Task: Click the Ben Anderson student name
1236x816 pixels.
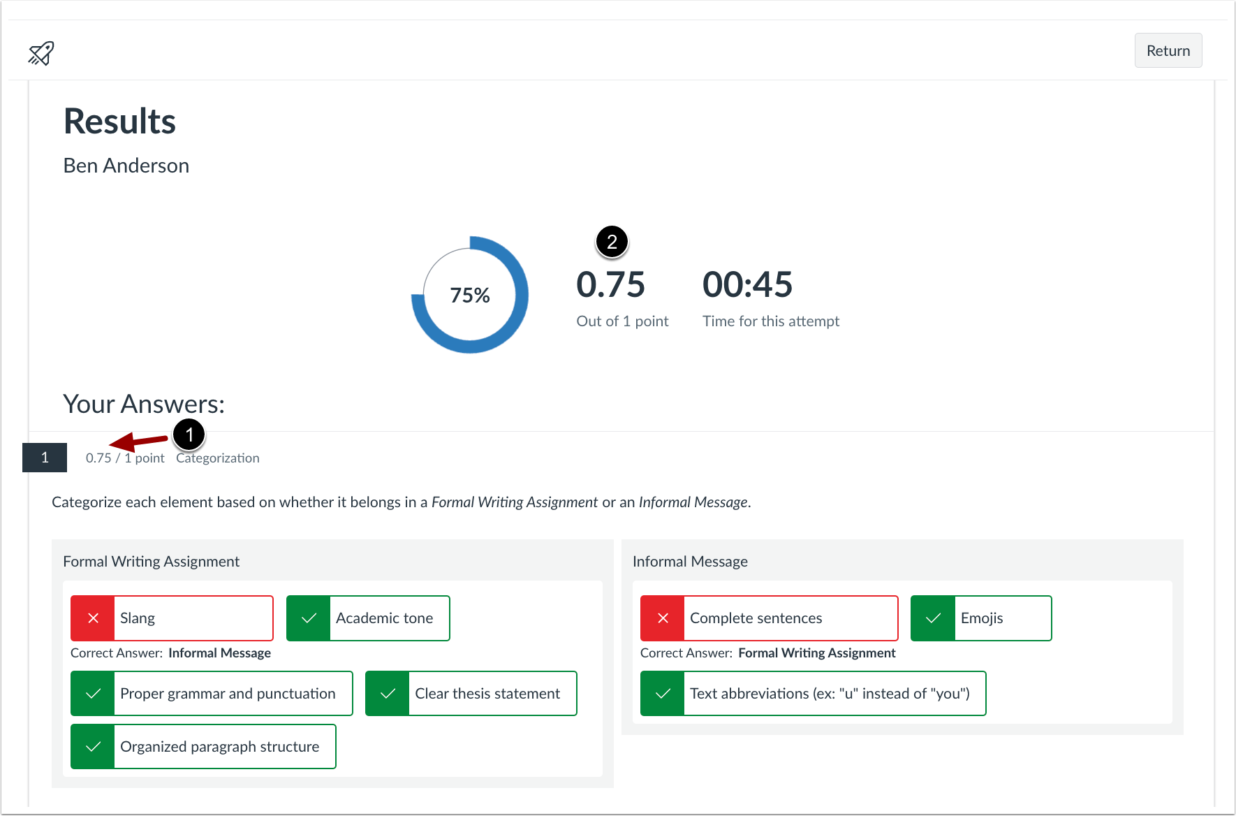Action: coord(126,165)
